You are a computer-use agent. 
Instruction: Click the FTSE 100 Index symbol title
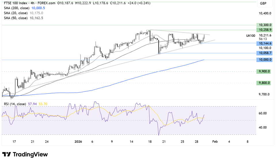tap(15, 3)
